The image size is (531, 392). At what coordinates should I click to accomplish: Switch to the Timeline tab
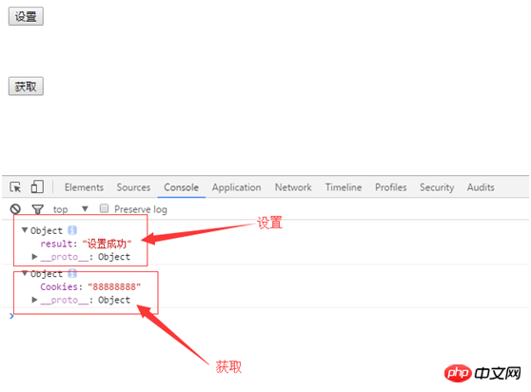[344, 187]
